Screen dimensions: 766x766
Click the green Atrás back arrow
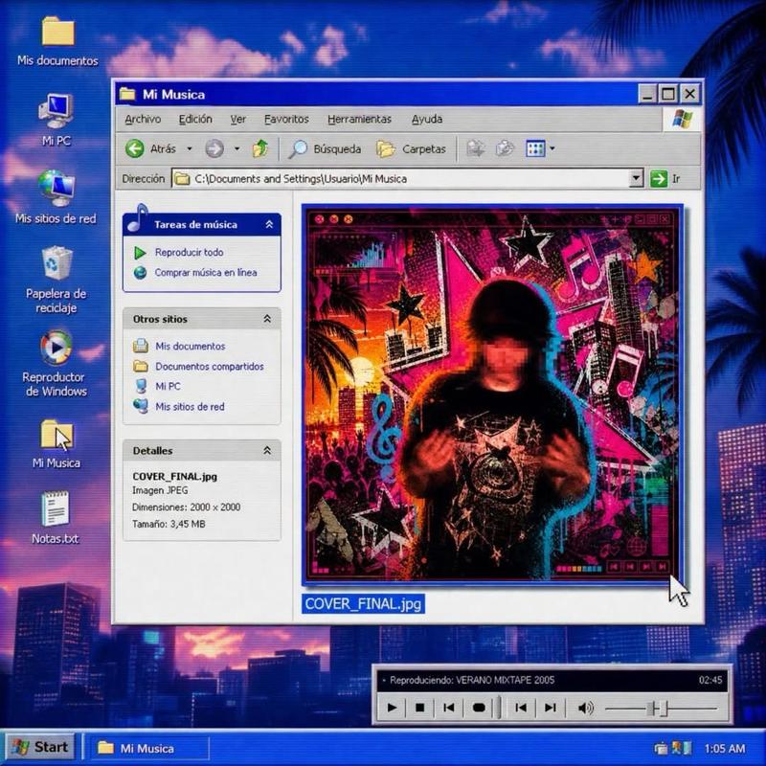[134, 148]
